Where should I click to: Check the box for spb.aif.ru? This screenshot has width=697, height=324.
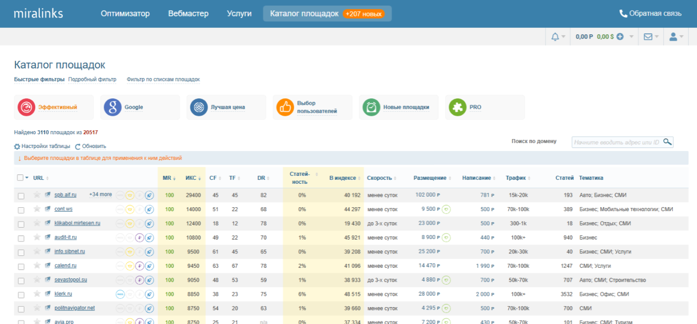pos(21,196)
